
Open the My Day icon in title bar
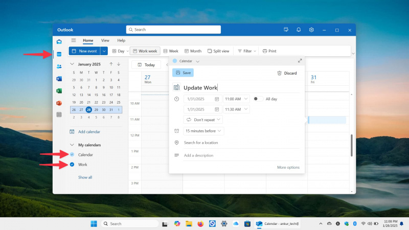[x=286, y=30]
